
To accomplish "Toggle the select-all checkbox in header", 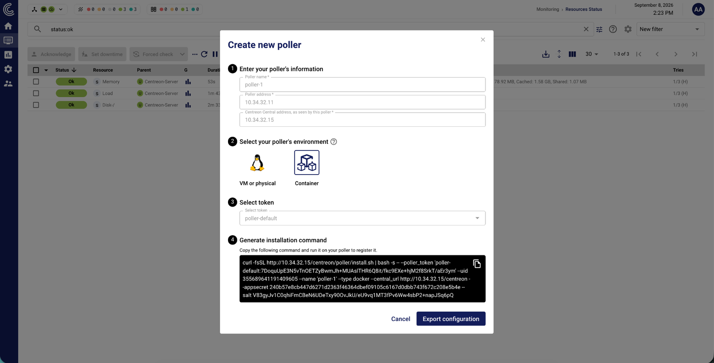I will (36, 70).
